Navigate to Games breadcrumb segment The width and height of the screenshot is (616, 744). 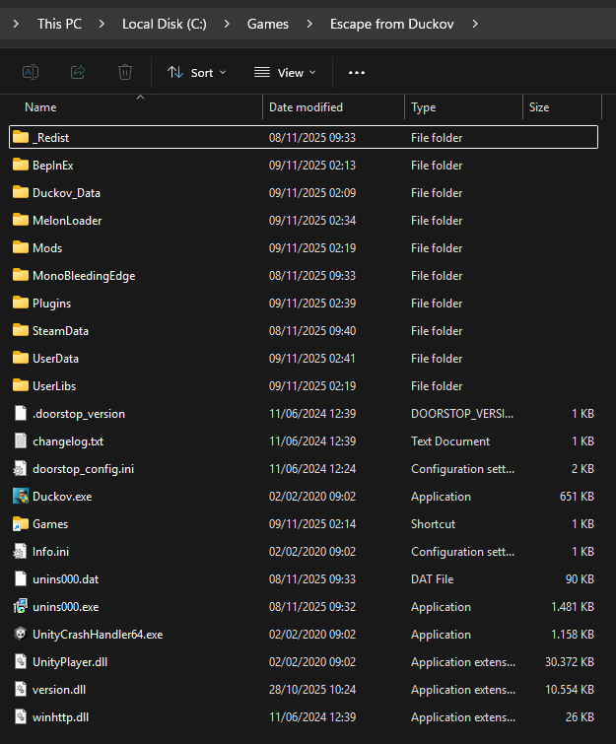pyautogui.click(x=268, y=24)
